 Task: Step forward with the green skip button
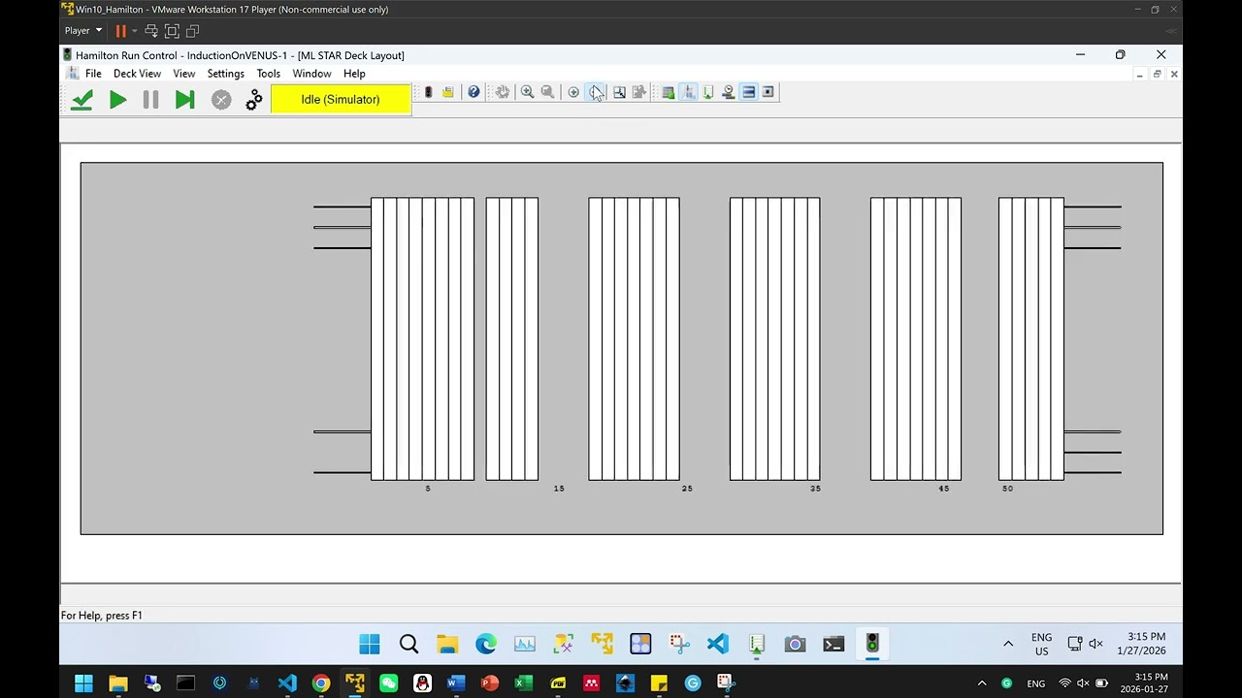[184, 100]
